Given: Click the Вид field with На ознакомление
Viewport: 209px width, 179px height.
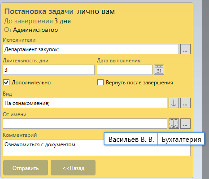Looking at the screenshot, I should [x=85, y=103].
